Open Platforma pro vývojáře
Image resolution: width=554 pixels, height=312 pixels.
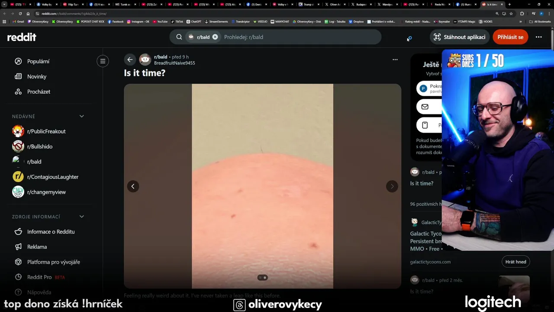point(53,262)
